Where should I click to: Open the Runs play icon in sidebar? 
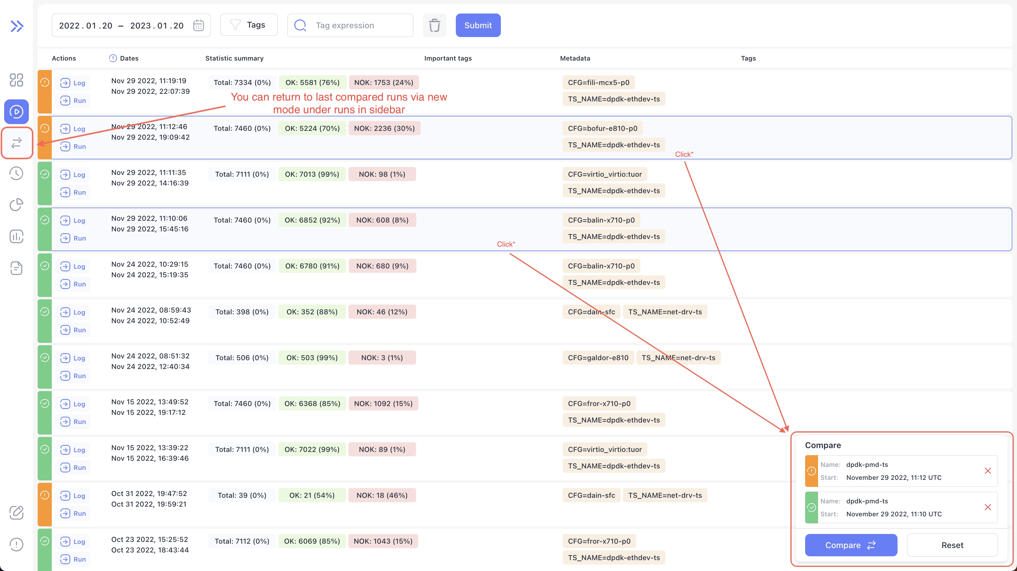(x=16, y=112)
